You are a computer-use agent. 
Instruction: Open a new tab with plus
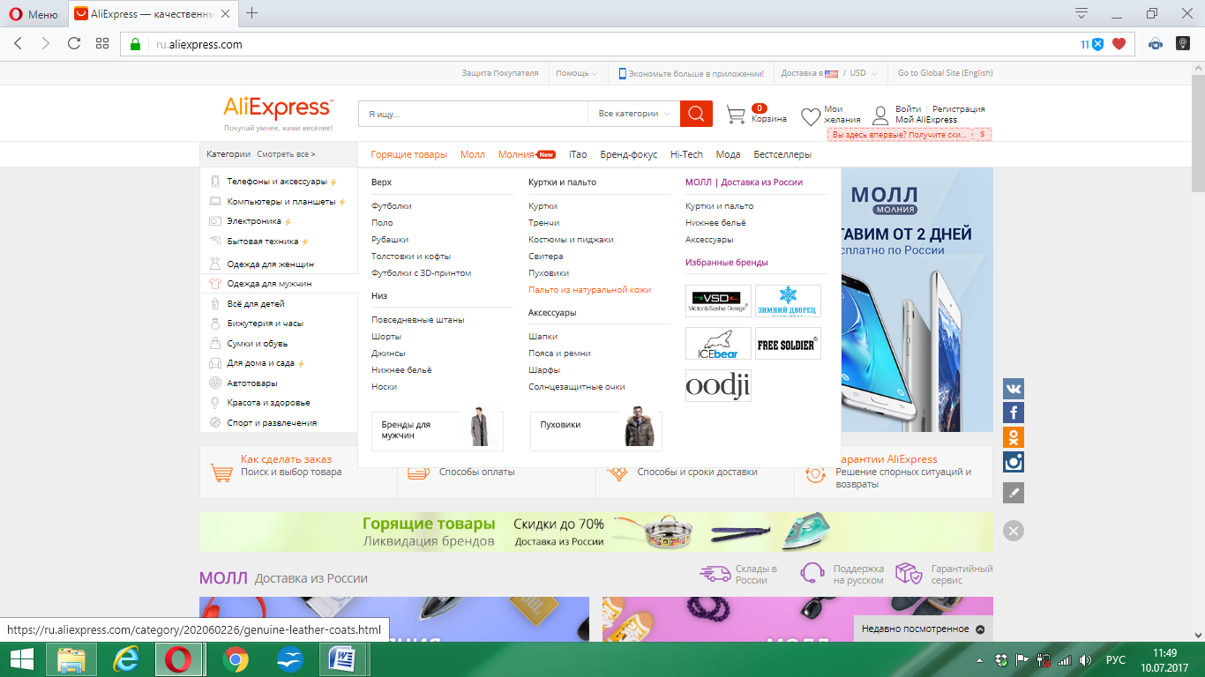[x=252, y=12]
